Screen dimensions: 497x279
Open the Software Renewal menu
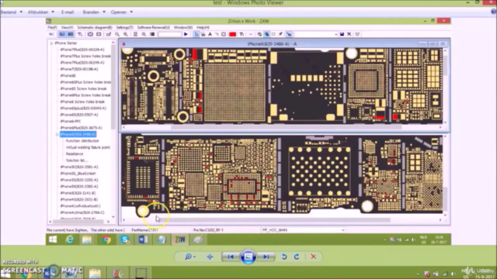click(x=154, y=28)
